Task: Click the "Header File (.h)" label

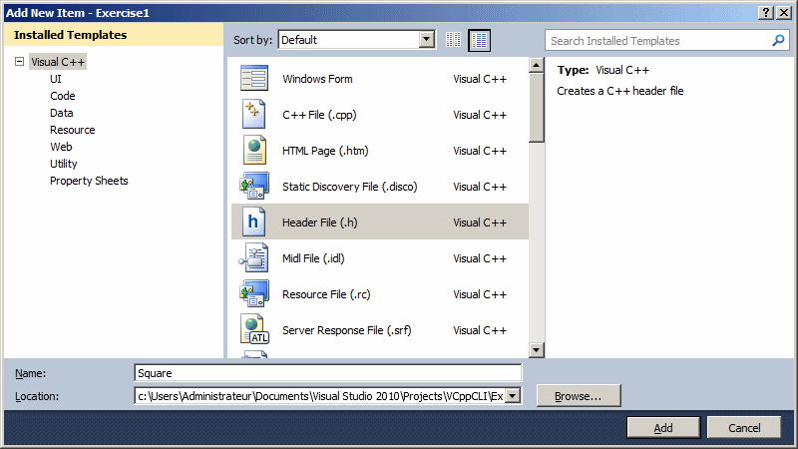Action: 320,223
